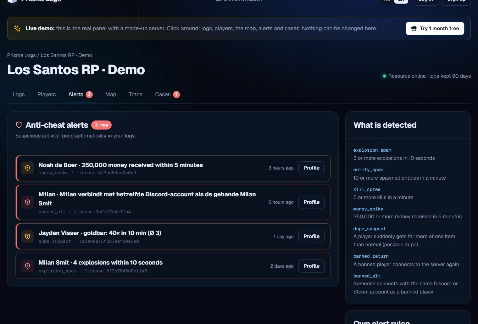Click the '1 day ago' timestamp
The width and height of the screenshot is (478, 324).
point(284,237)
